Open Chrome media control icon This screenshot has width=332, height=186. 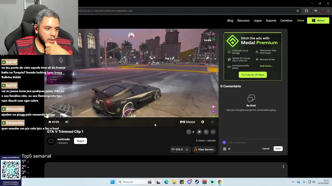tap(316, 11)
